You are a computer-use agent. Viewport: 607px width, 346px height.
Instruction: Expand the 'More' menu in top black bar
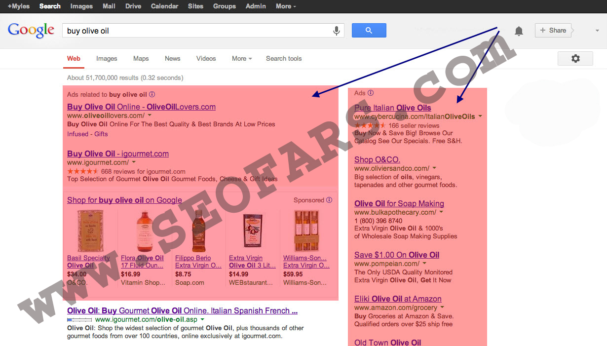click(286, 6)
